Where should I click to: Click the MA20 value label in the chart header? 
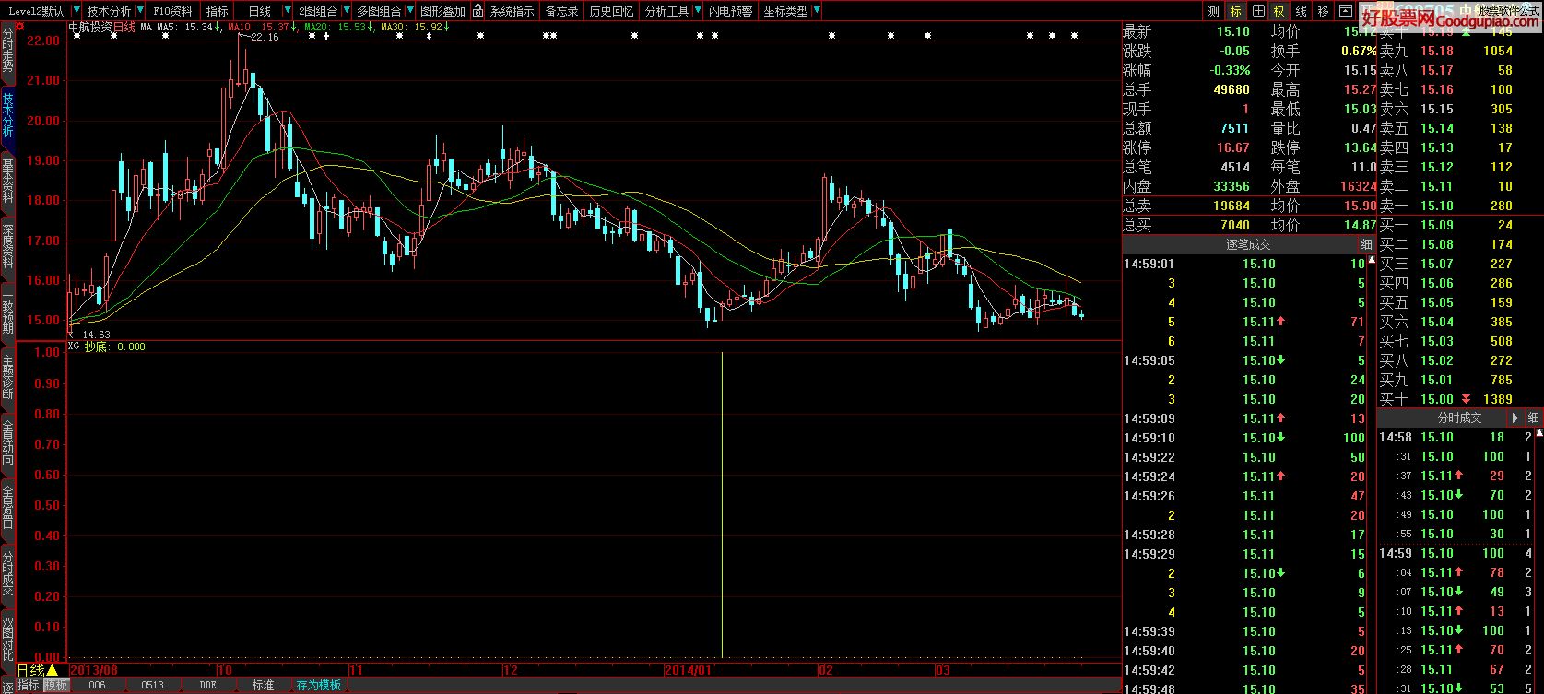click(339, 28)
